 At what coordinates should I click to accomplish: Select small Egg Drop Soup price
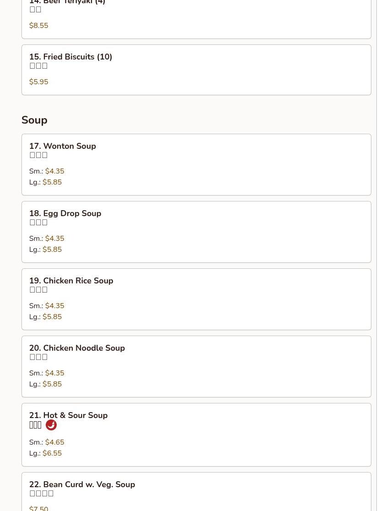[54, 239]
